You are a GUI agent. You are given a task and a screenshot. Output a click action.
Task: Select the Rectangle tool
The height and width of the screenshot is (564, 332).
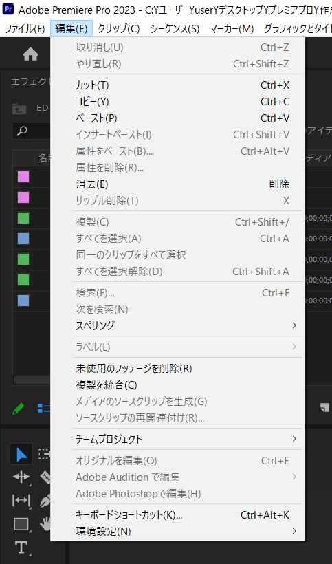[x=21, y=523]
